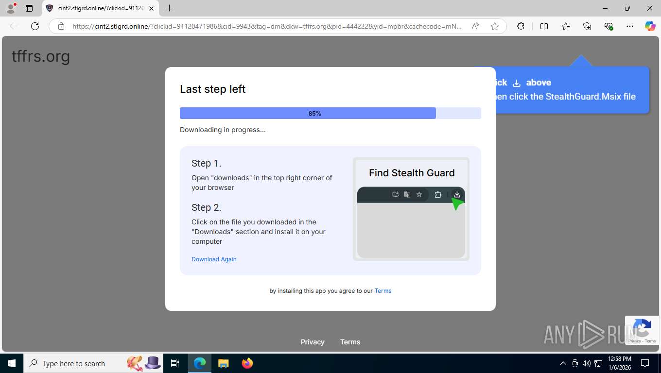Screen dimensions: 661x373
Task: Open File Explorer from taskbar
Action: (223, 363)
